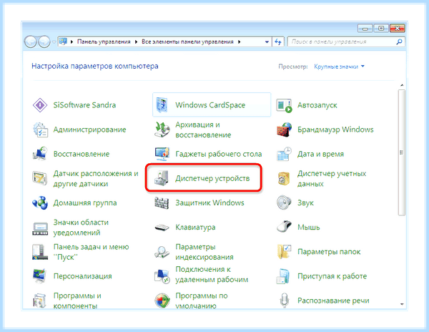Click the vertical scrollbar thumb

click(401, 152)
